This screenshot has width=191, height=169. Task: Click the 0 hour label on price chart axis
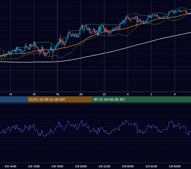[128, 94]
